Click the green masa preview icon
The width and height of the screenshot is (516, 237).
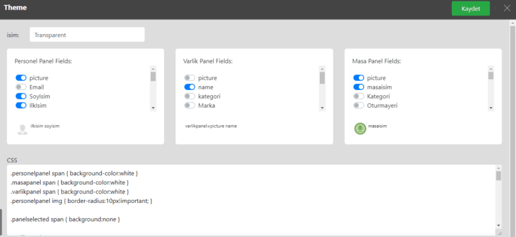(360, 129)
